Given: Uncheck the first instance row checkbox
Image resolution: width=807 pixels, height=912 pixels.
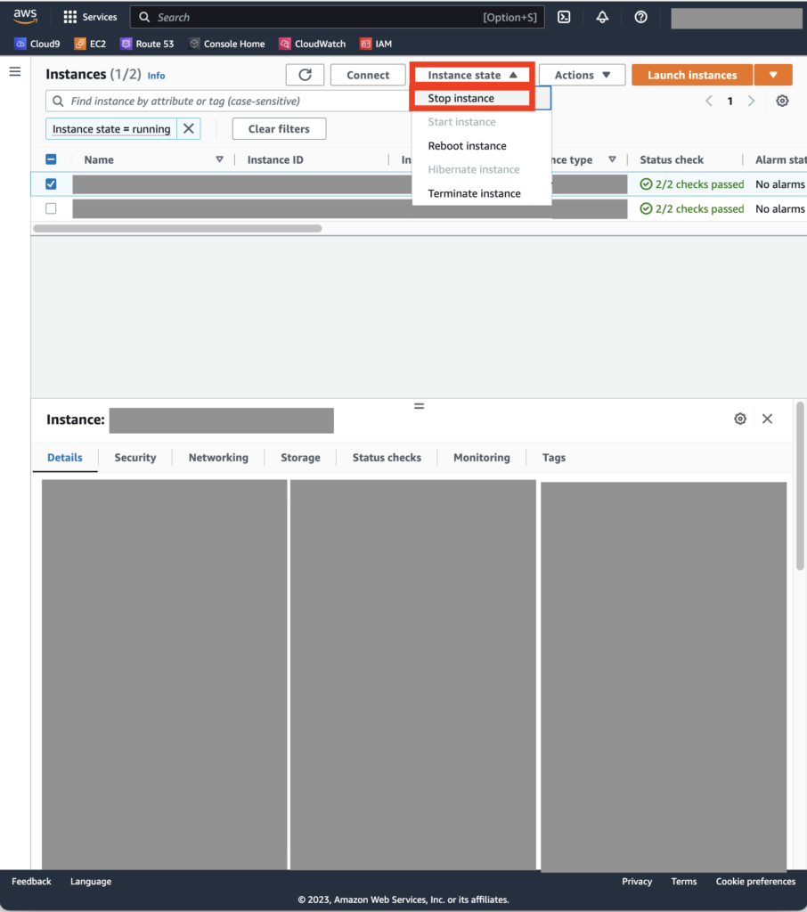Looking at the screenshot, I should pos(51,183).
